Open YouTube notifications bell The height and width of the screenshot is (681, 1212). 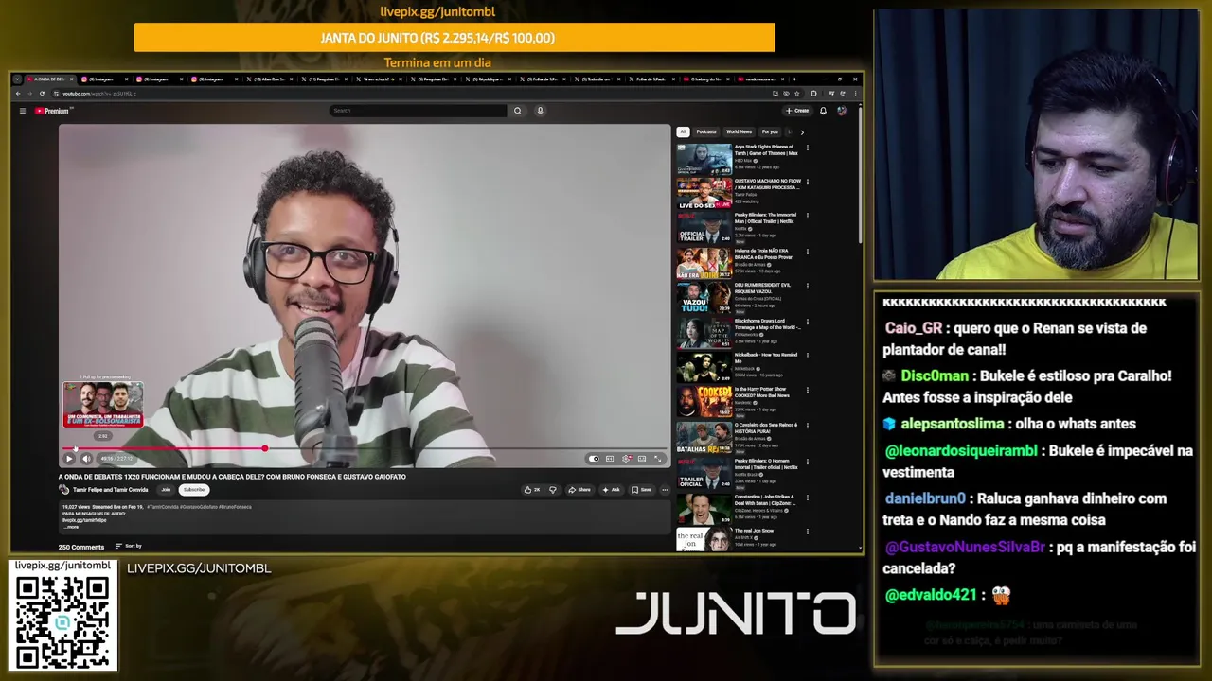tap(823, 111)
